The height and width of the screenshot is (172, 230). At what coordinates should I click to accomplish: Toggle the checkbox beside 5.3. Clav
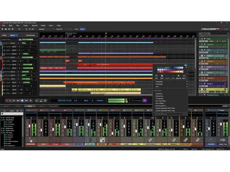[4, 139]
